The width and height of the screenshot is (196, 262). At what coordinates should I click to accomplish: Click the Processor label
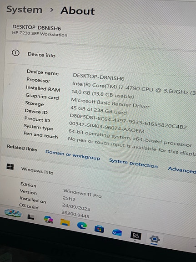(x=38, y=80)
